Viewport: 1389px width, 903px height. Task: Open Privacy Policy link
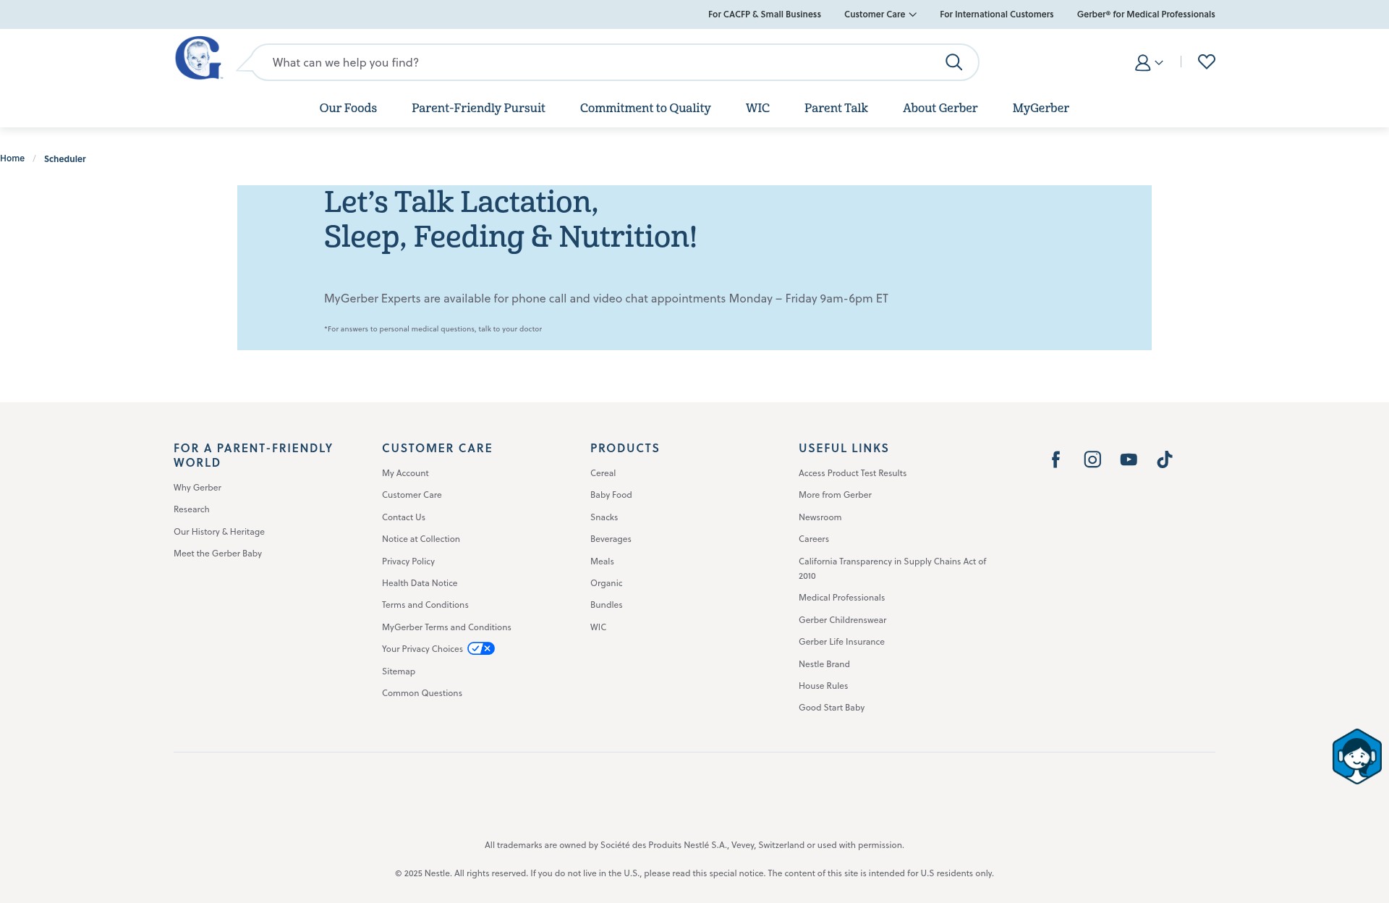[x=408, y=561]
